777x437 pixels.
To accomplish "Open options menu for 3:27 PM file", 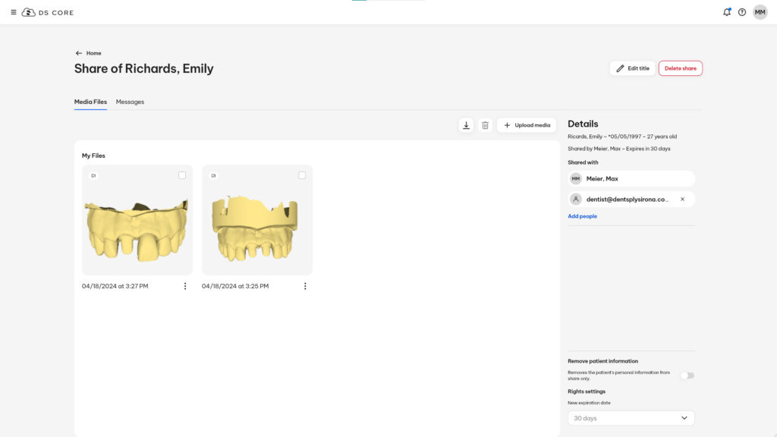I will click(185, 286).
